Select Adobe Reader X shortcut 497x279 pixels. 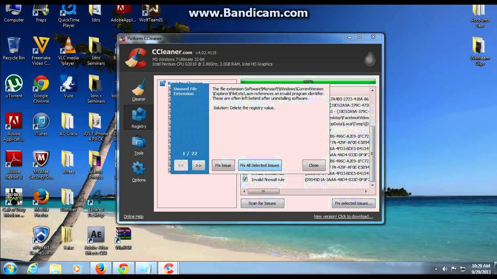pos(14,165)
